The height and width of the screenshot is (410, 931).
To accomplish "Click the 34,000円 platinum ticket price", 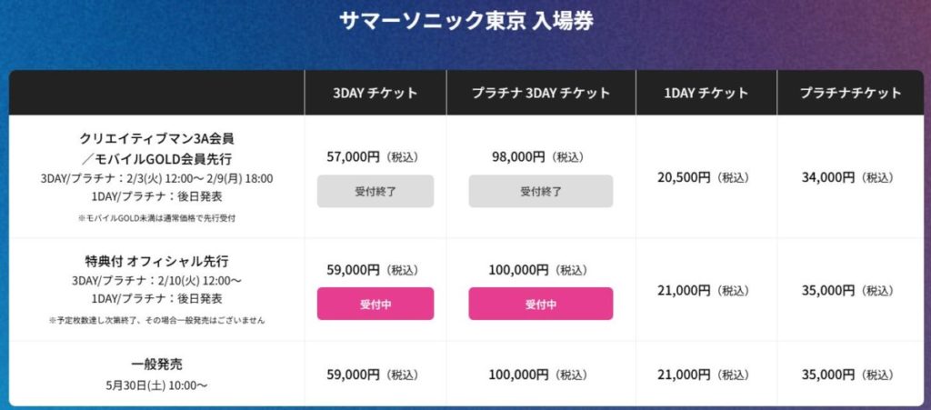I will [x=828, y=177].
